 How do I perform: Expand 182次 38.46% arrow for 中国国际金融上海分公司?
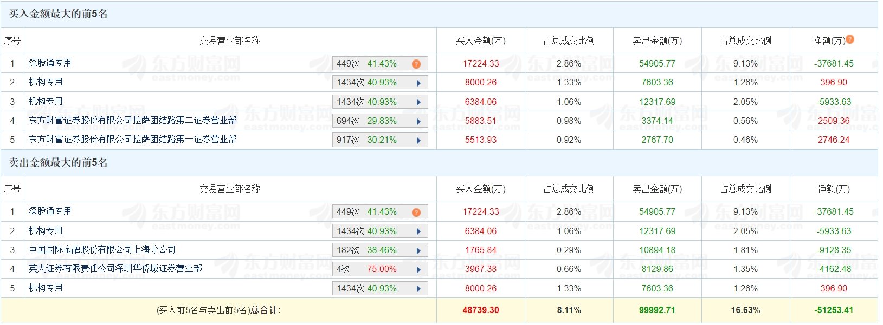pyautogui.click(x=418, y=251)
